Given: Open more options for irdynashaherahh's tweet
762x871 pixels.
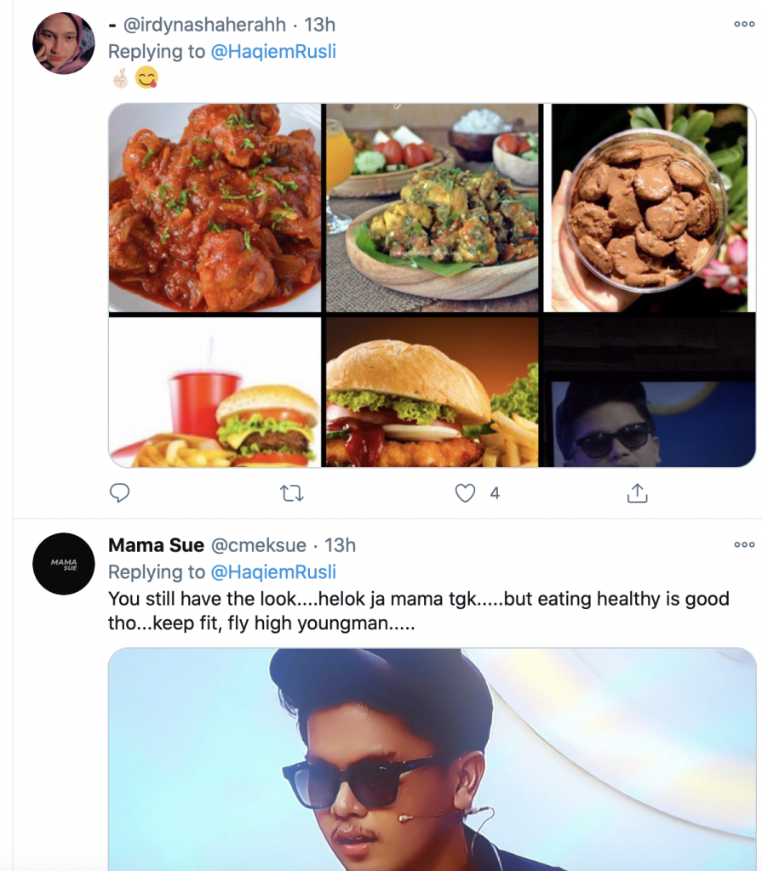Looking at the screenshot, I should pyautogui.click(x=744, y=25).
